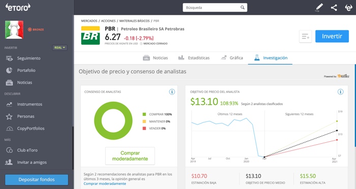Switch to the Noticias tab

click(x=155, y=58)
